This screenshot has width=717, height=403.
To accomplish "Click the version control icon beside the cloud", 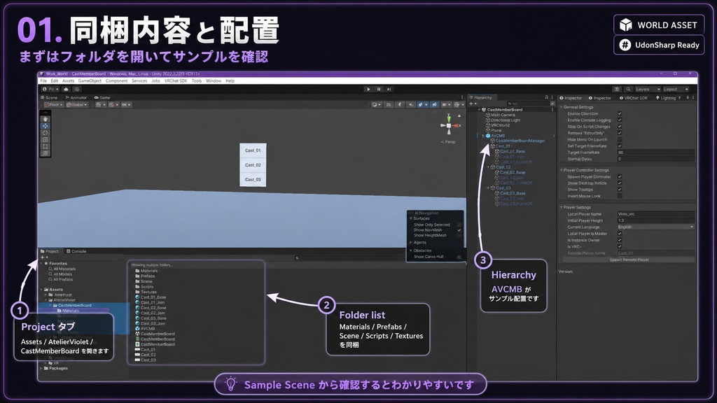I will coord(77,89).
